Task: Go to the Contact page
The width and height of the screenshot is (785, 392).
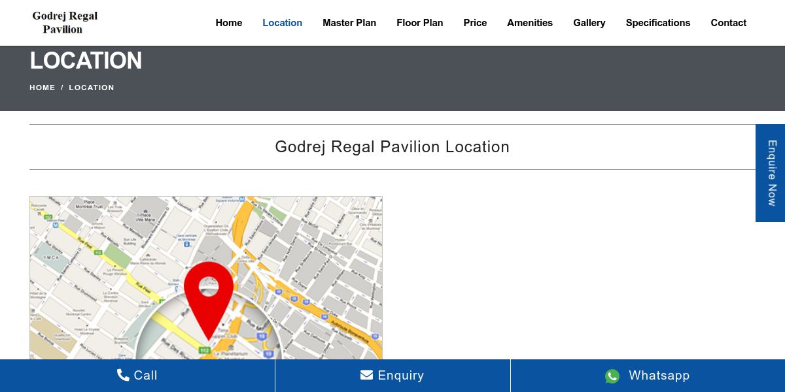Action: 729,23
